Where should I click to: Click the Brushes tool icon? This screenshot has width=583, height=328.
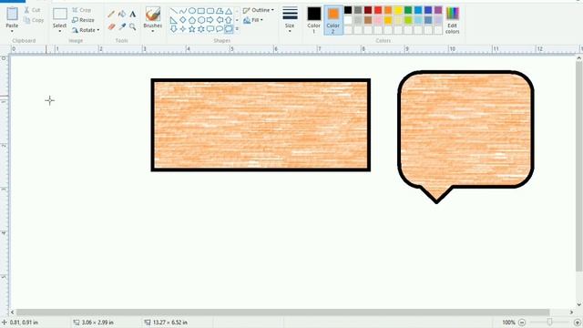pos(152,15)
